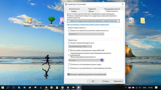Select the Recycle Bin desktop icon
Screen dimensions: 161x90
click(x=131, y=22)
